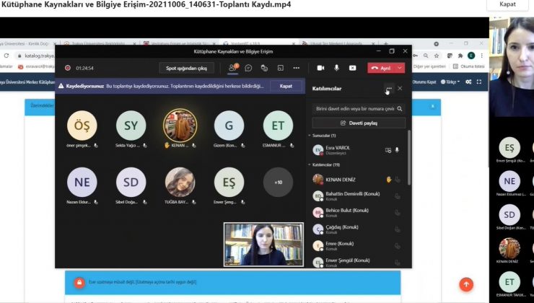Select Behice Bulut (Konuk) in list
534x303 pixels.
[346, 212]
